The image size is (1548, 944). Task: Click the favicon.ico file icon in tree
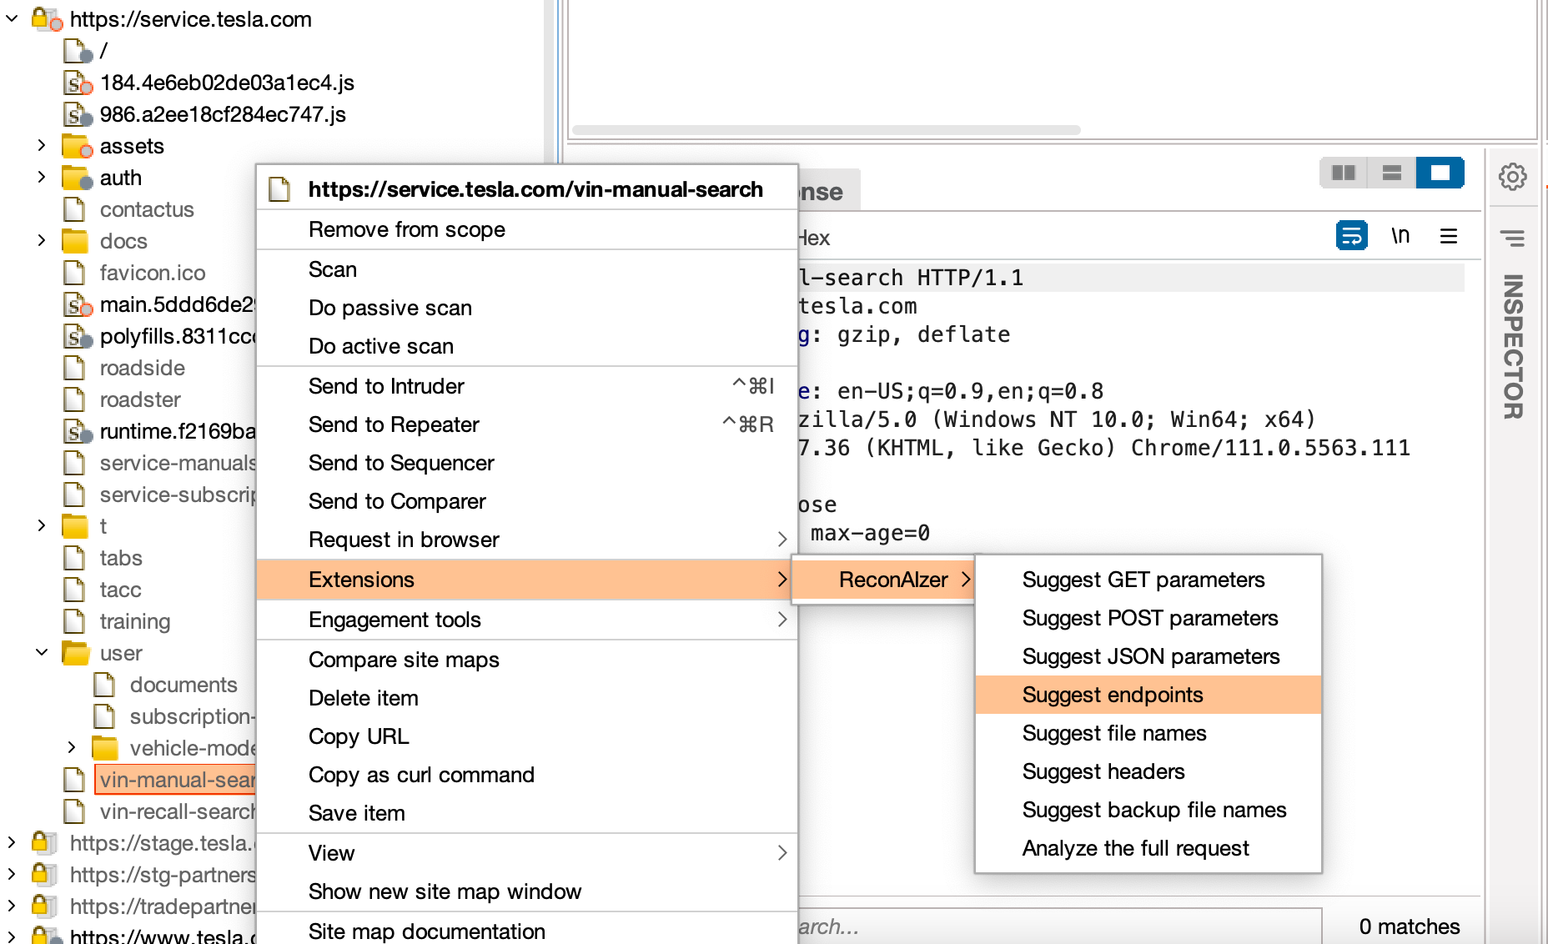point(75,274)
